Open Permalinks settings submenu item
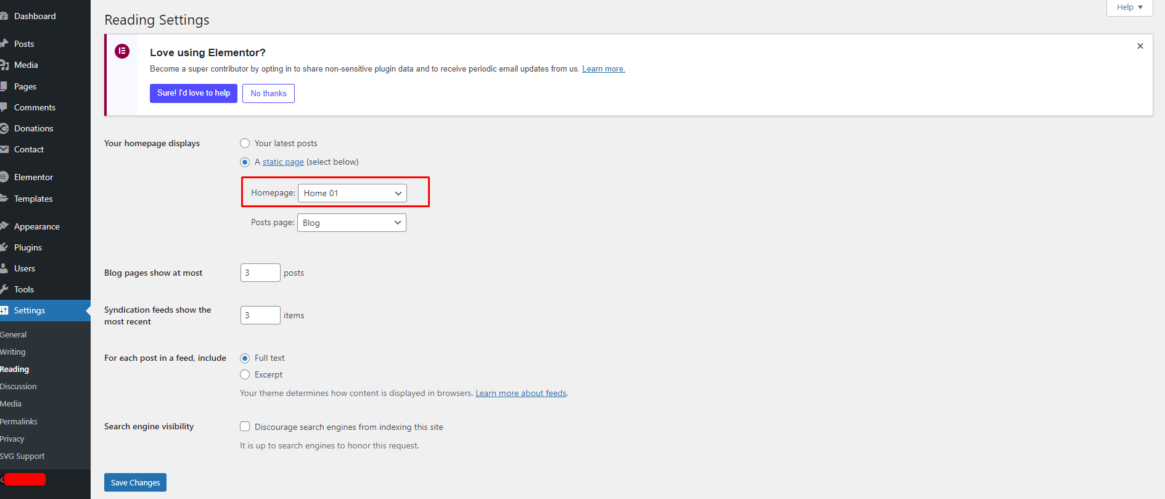 click(x=19, y=421)
